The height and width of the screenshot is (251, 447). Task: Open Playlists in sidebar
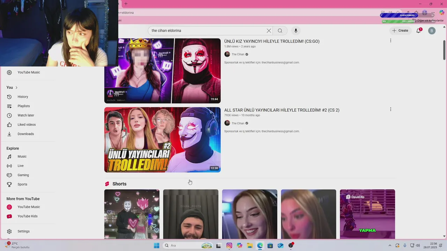click(23, 106)
